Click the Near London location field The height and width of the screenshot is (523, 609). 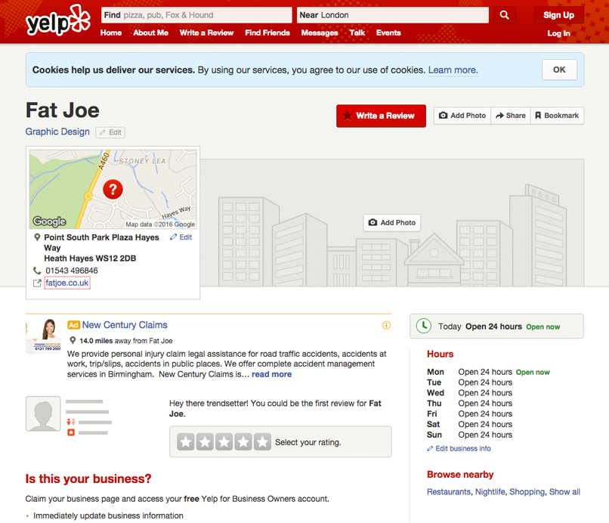tap(393, 15)
